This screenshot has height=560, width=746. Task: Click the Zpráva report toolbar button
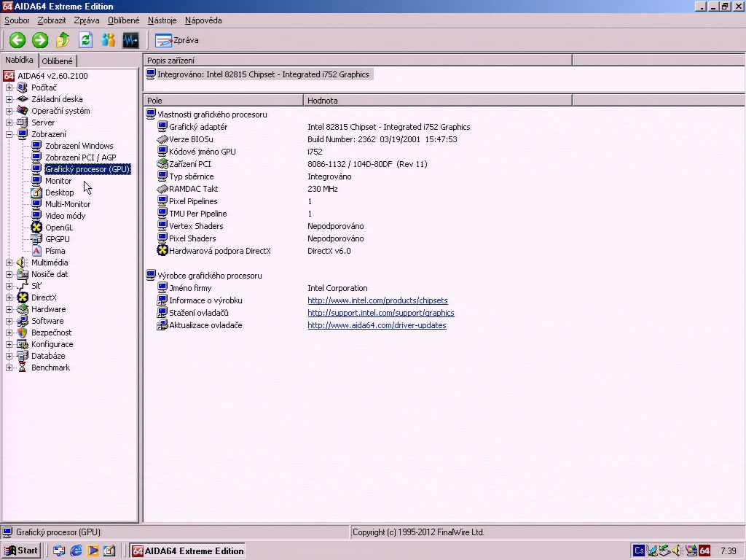coord(176,41)
